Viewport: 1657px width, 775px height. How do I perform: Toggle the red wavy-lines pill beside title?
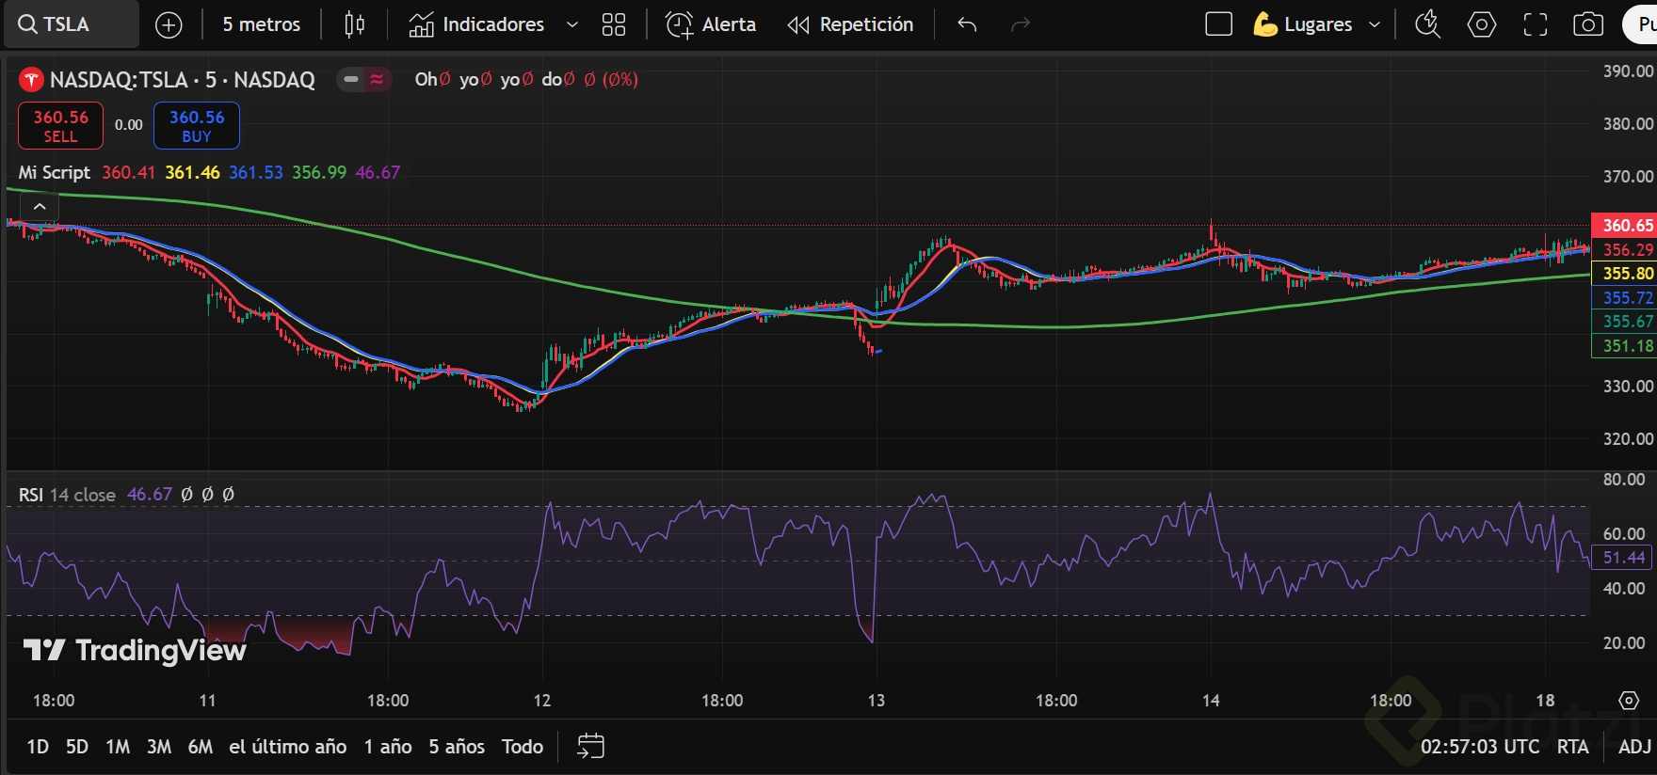coord(377,80)
